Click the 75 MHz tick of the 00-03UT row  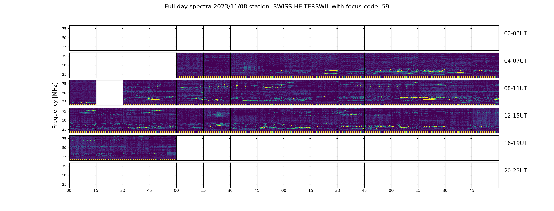tap(64, 29)
